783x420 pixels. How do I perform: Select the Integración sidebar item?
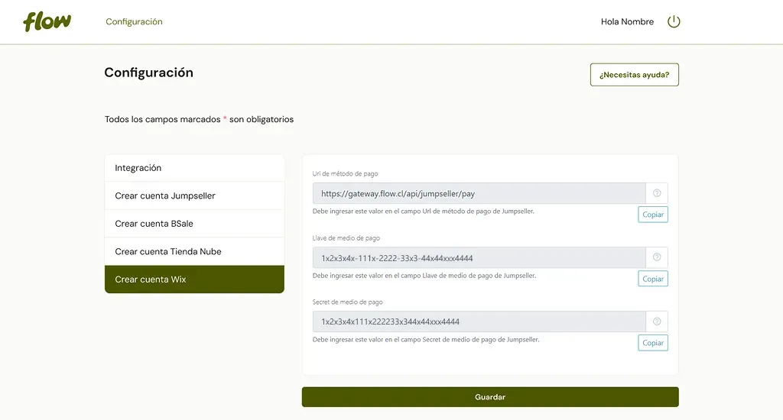click(x=194, y=168)
